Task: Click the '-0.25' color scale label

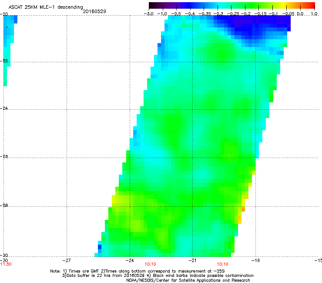Action: pyautogui.click(x=233, y=14)
